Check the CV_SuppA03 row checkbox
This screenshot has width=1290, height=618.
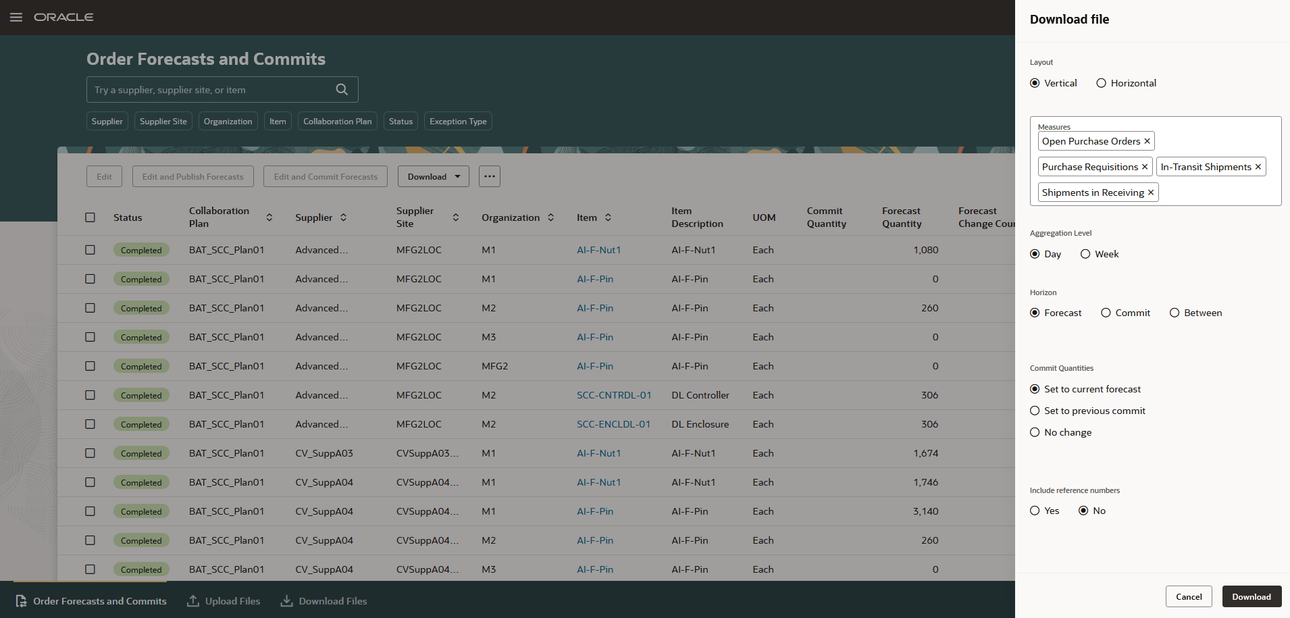click(x=91, y=453)
